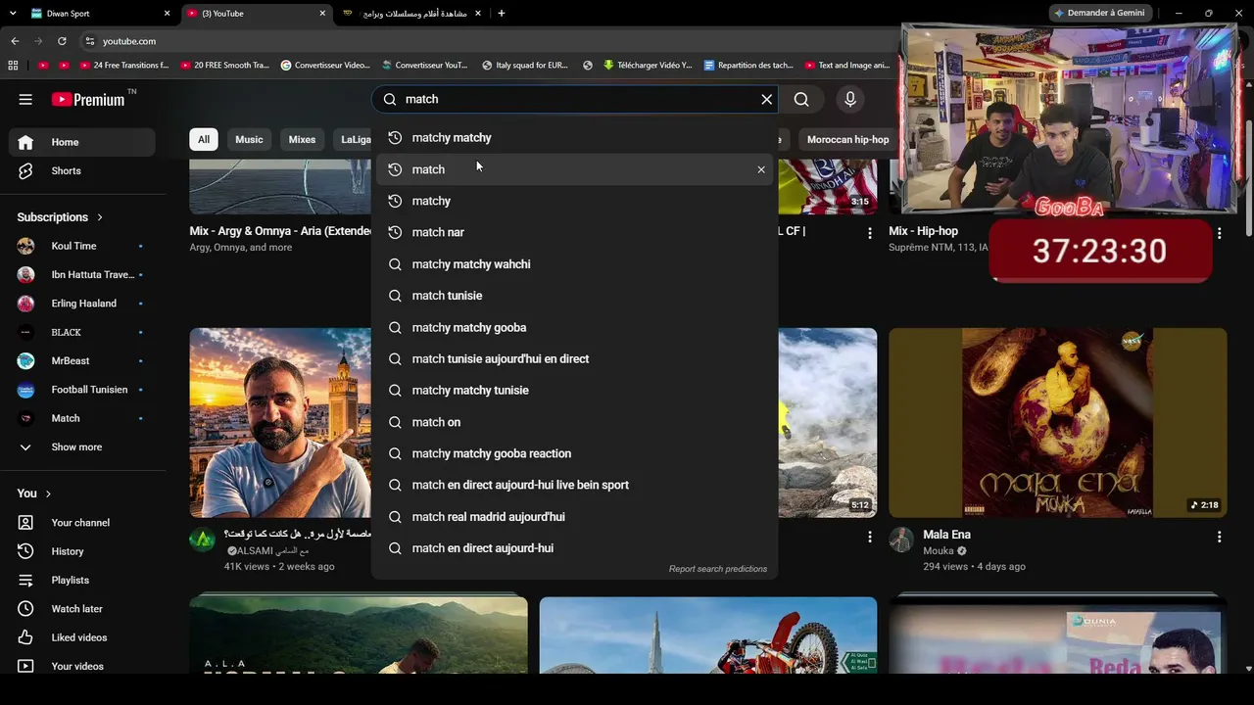
Task: Start voice search with the microphone
Action: (x=850, y=99)
